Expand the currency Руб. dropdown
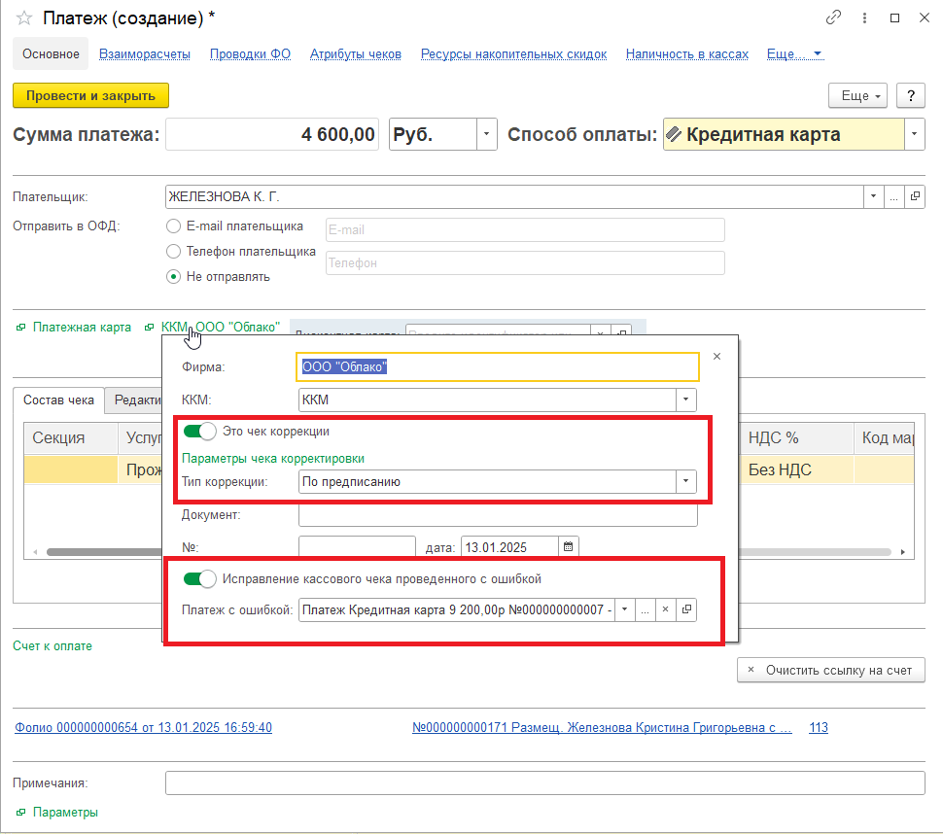This screenshot has width=943, height=834. pyautogui.click(x=486, y=135)
